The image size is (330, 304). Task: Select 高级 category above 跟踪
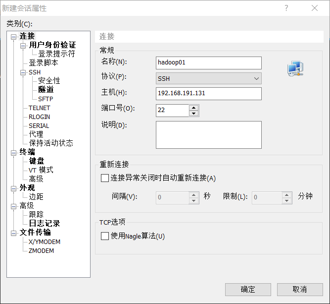27,205
